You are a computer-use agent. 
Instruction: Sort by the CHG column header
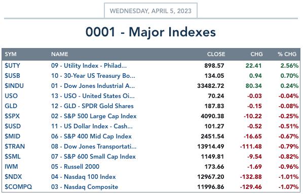[x=256, y=54]
